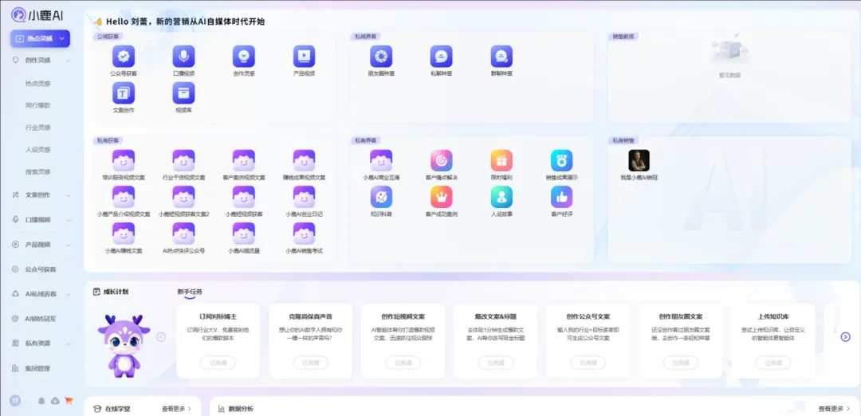Expand the 文案创作 sidebar section
The height and width of the screenshot is (416, 861).
click(68, 194)
